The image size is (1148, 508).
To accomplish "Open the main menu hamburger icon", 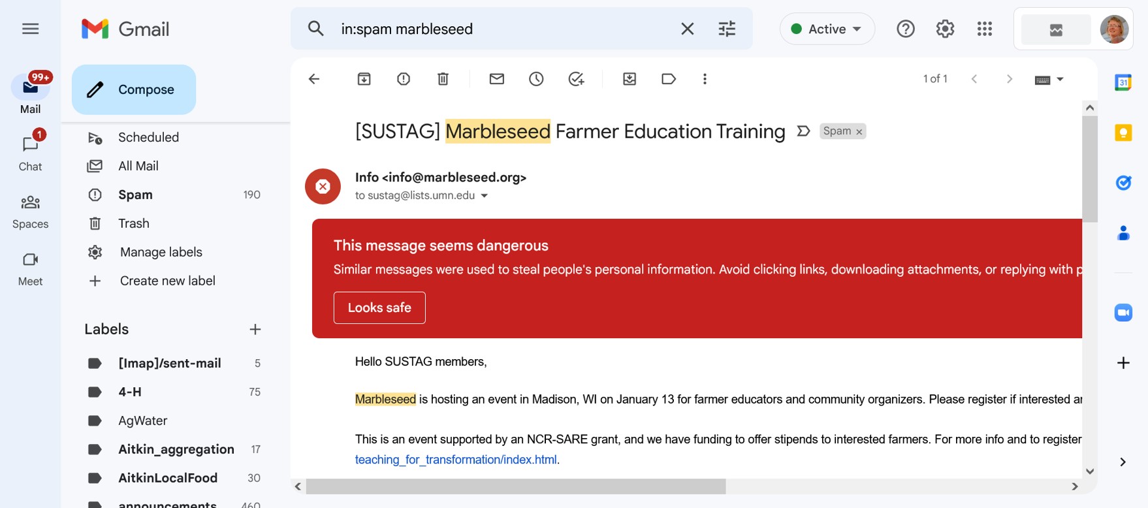I will pyautogui.click(x=30, y=29).
